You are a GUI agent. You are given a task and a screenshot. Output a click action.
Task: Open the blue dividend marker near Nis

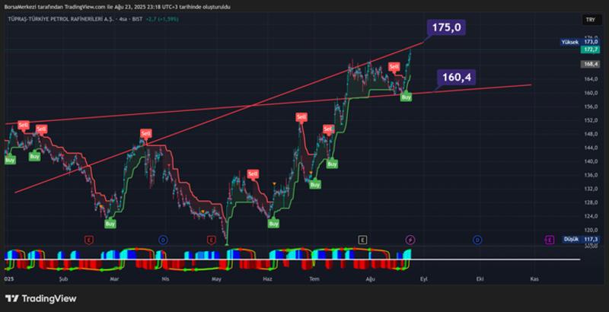[163, 240]
